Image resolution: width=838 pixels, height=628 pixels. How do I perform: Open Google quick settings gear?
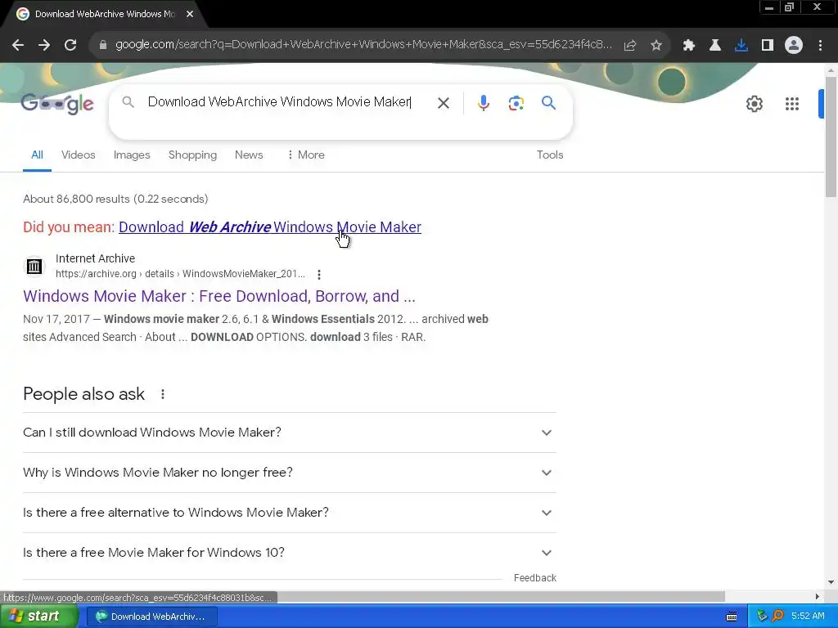754,104
